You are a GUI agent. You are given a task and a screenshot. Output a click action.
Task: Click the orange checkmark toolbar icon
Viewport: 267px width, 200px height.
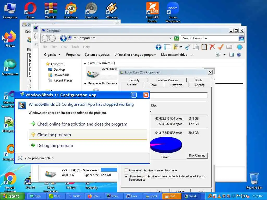tap(221, 47)
